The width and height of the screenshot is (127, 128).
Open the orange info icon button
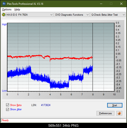click(119, 113)
